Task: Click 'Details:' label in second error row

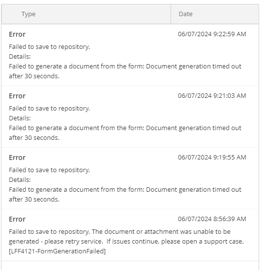Action: (20, 118)
